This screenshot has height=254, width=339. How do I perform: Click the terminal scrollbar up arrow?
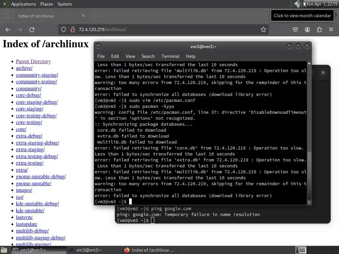point(309,63)
